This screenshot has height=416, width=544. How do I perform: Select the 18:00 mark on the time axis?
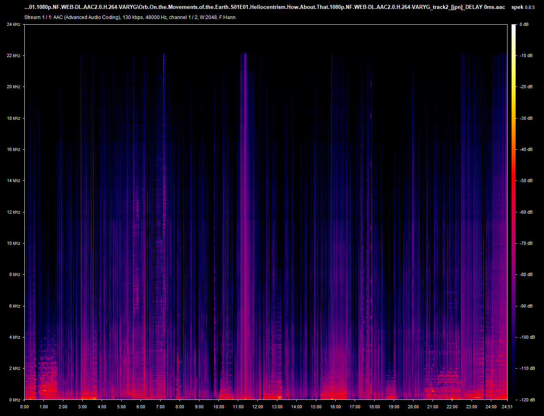(x=374, y=407)
